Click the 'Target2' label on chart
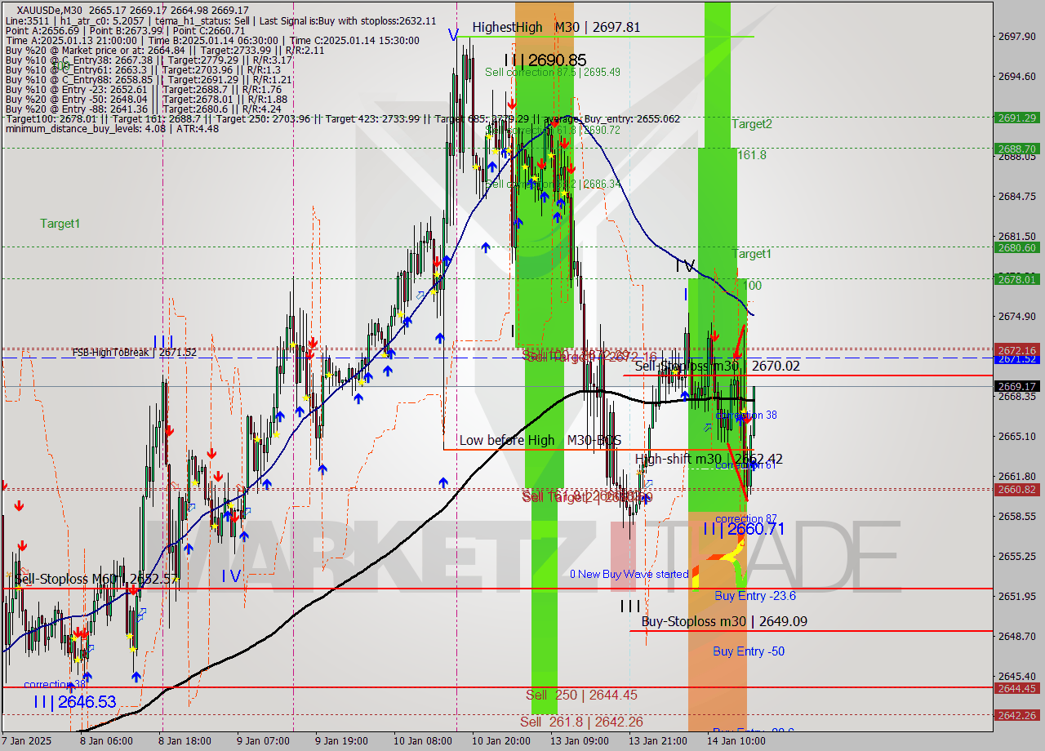 751,124
